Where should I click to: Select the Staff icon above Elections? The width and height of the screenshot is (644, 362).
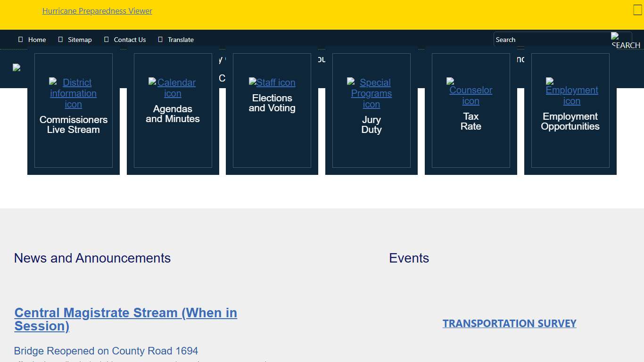point(272,82)
